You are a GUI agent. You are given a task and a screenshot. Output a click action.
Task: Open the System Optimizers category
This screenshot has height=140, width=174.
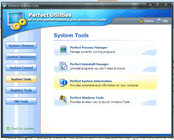coord(21,57)
